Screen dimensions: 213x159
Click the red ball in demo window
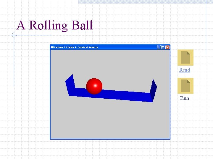coord(94,86)
